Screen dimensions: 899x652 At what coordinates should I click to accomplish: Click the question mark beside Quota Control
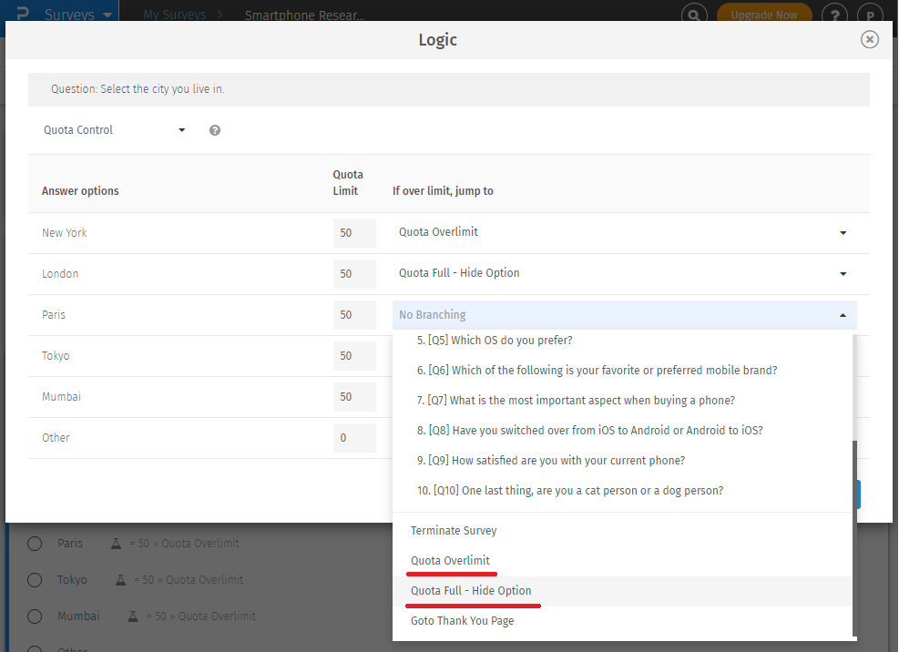214,130
